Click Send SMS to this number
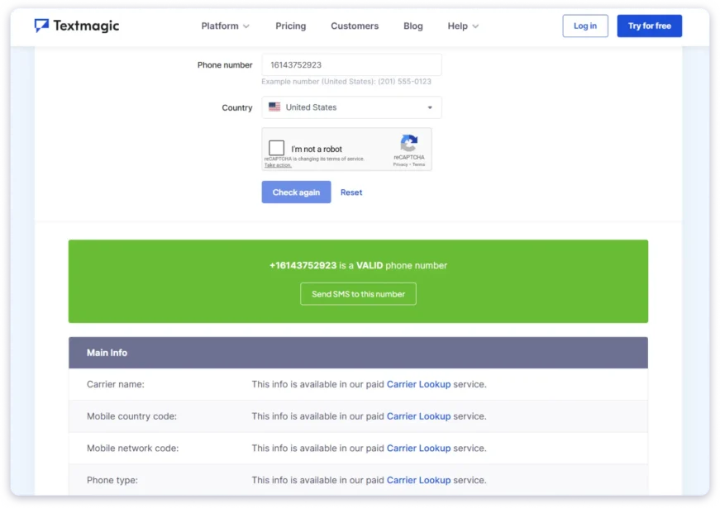720x508 pixels. 358,294
